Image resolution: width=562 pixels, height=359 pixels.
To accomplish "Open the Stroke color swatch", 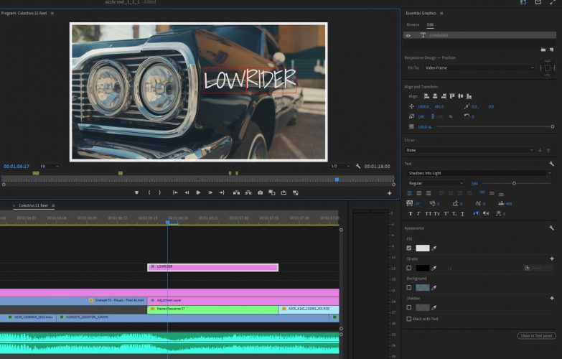I will 422,268.
